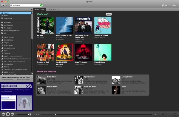Select the Public Pervert playlist
The image size is (179, 117).
point(16,37)
